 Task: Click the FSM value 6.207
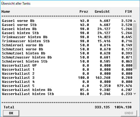pos(127,90)
